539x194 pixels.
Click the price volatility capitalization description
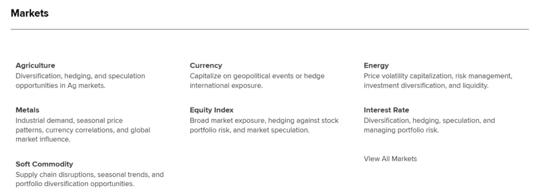(438, 81)
